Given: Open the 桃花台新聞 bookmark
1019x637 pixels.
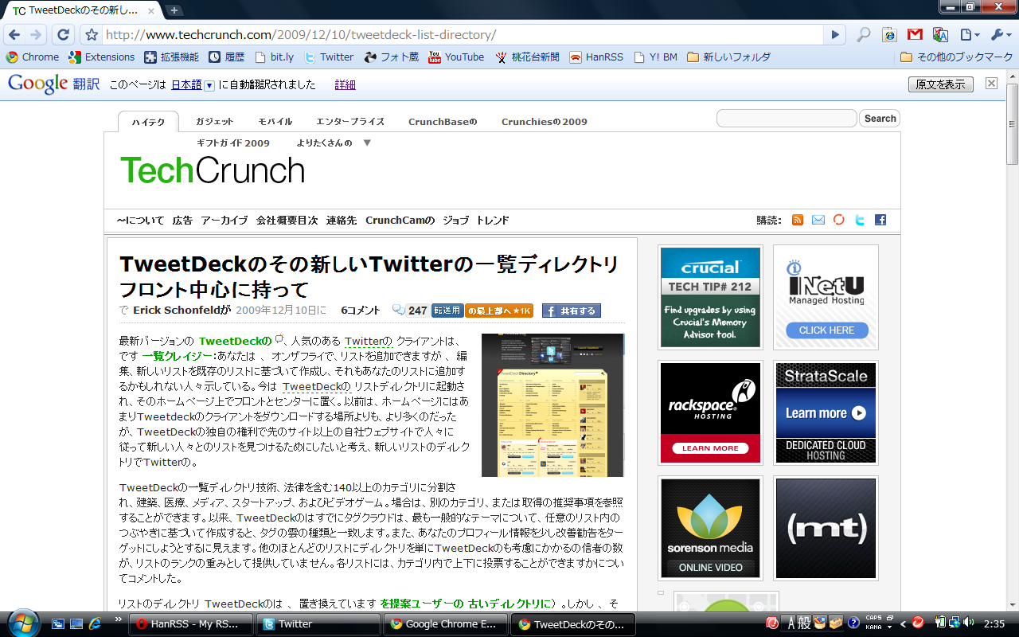Looking at the screenshot, I should pos(528,57).
